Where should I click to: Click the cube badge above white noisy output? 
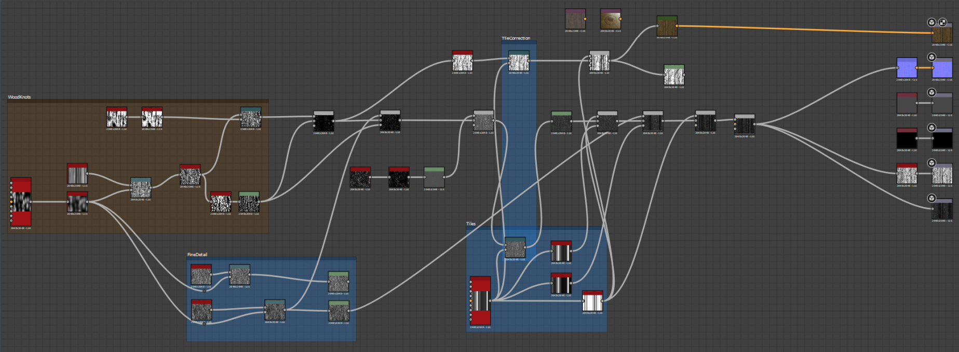click(931, 163)
